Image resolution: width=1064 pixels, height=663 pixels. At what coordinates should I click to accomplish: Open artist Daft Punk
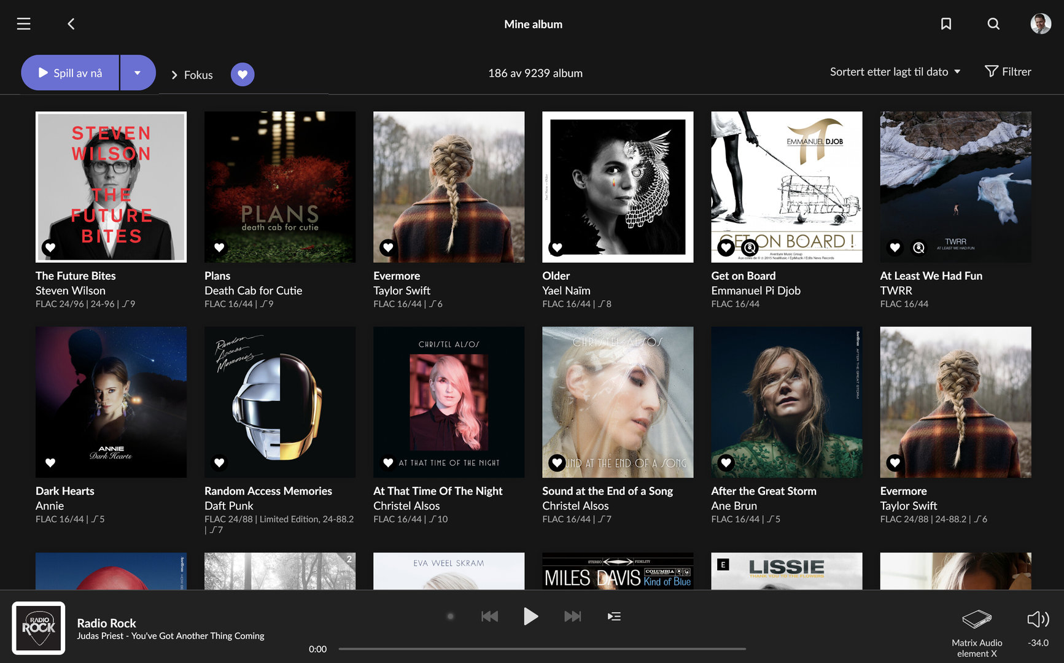[229, 506]
